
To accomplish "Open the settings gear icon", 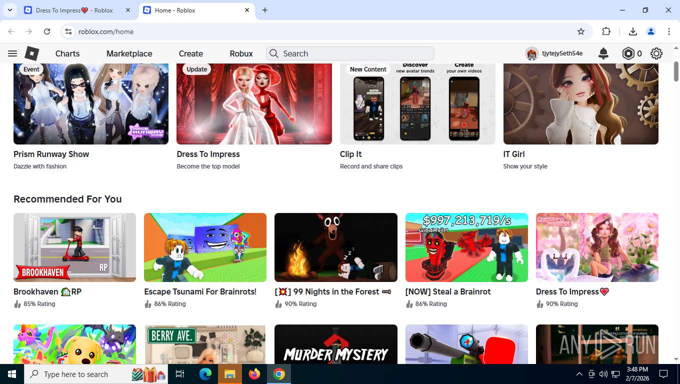I will point(656,53).
